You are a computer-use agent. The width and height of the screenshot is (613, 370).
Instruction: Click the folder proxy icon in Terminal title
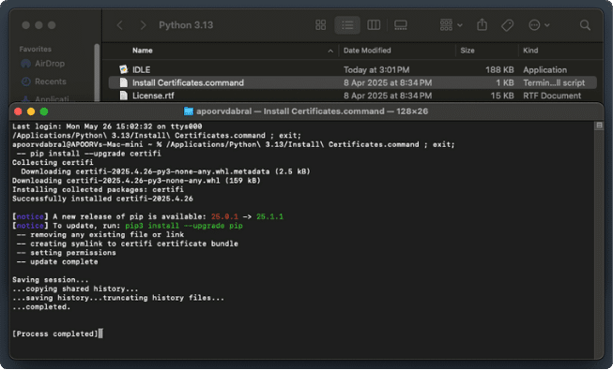point(189,111)
